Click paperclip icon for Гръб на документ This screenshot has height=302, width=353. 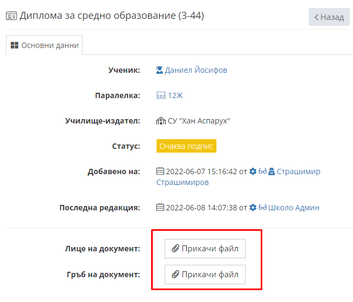[175, 274]
